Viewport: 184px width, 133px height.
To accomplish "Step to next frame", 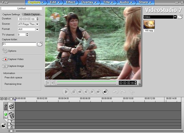I will (x=92, y=92).
